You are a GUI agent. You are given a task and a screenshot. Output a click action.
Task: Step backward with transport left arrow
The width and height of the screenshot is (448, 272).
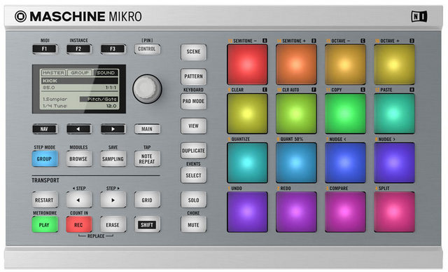[x=79, y=200]
